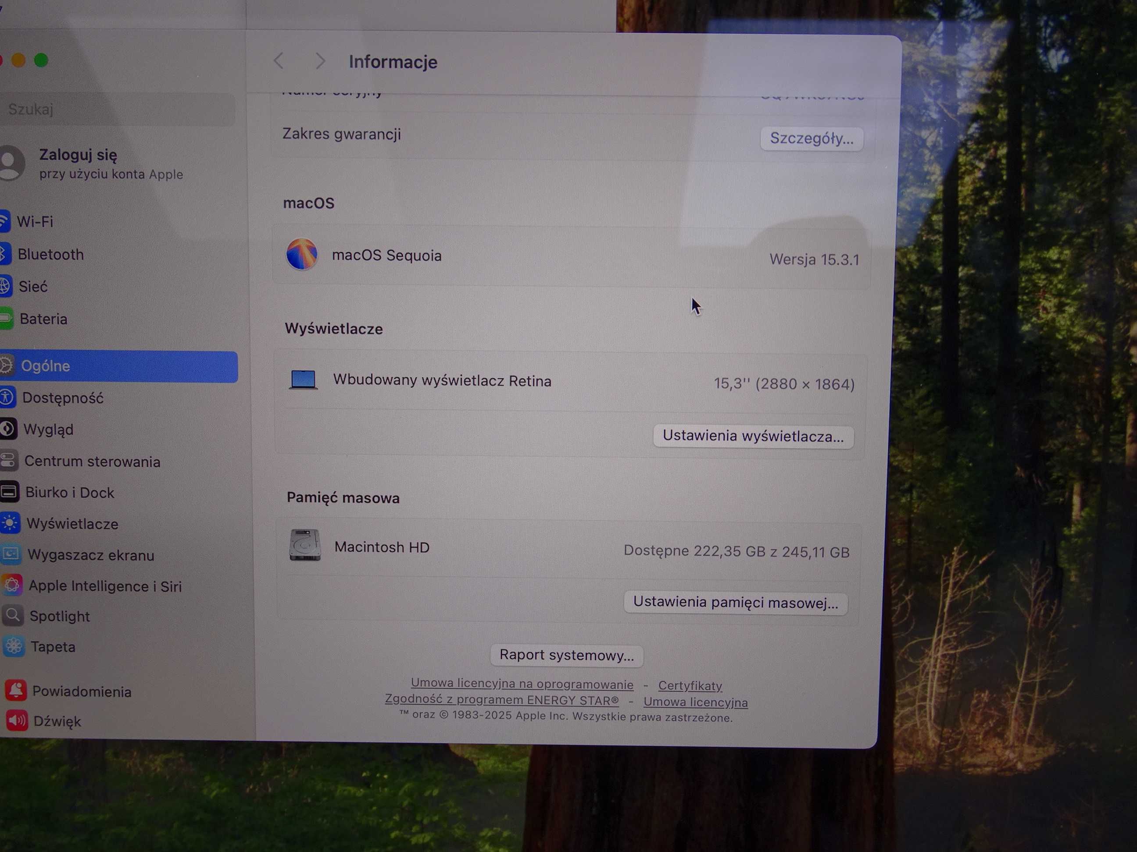Viewport: 1137px width, 852px height.
Task: Click the built-in Retina display laptop icon
Action: point(303,380)
